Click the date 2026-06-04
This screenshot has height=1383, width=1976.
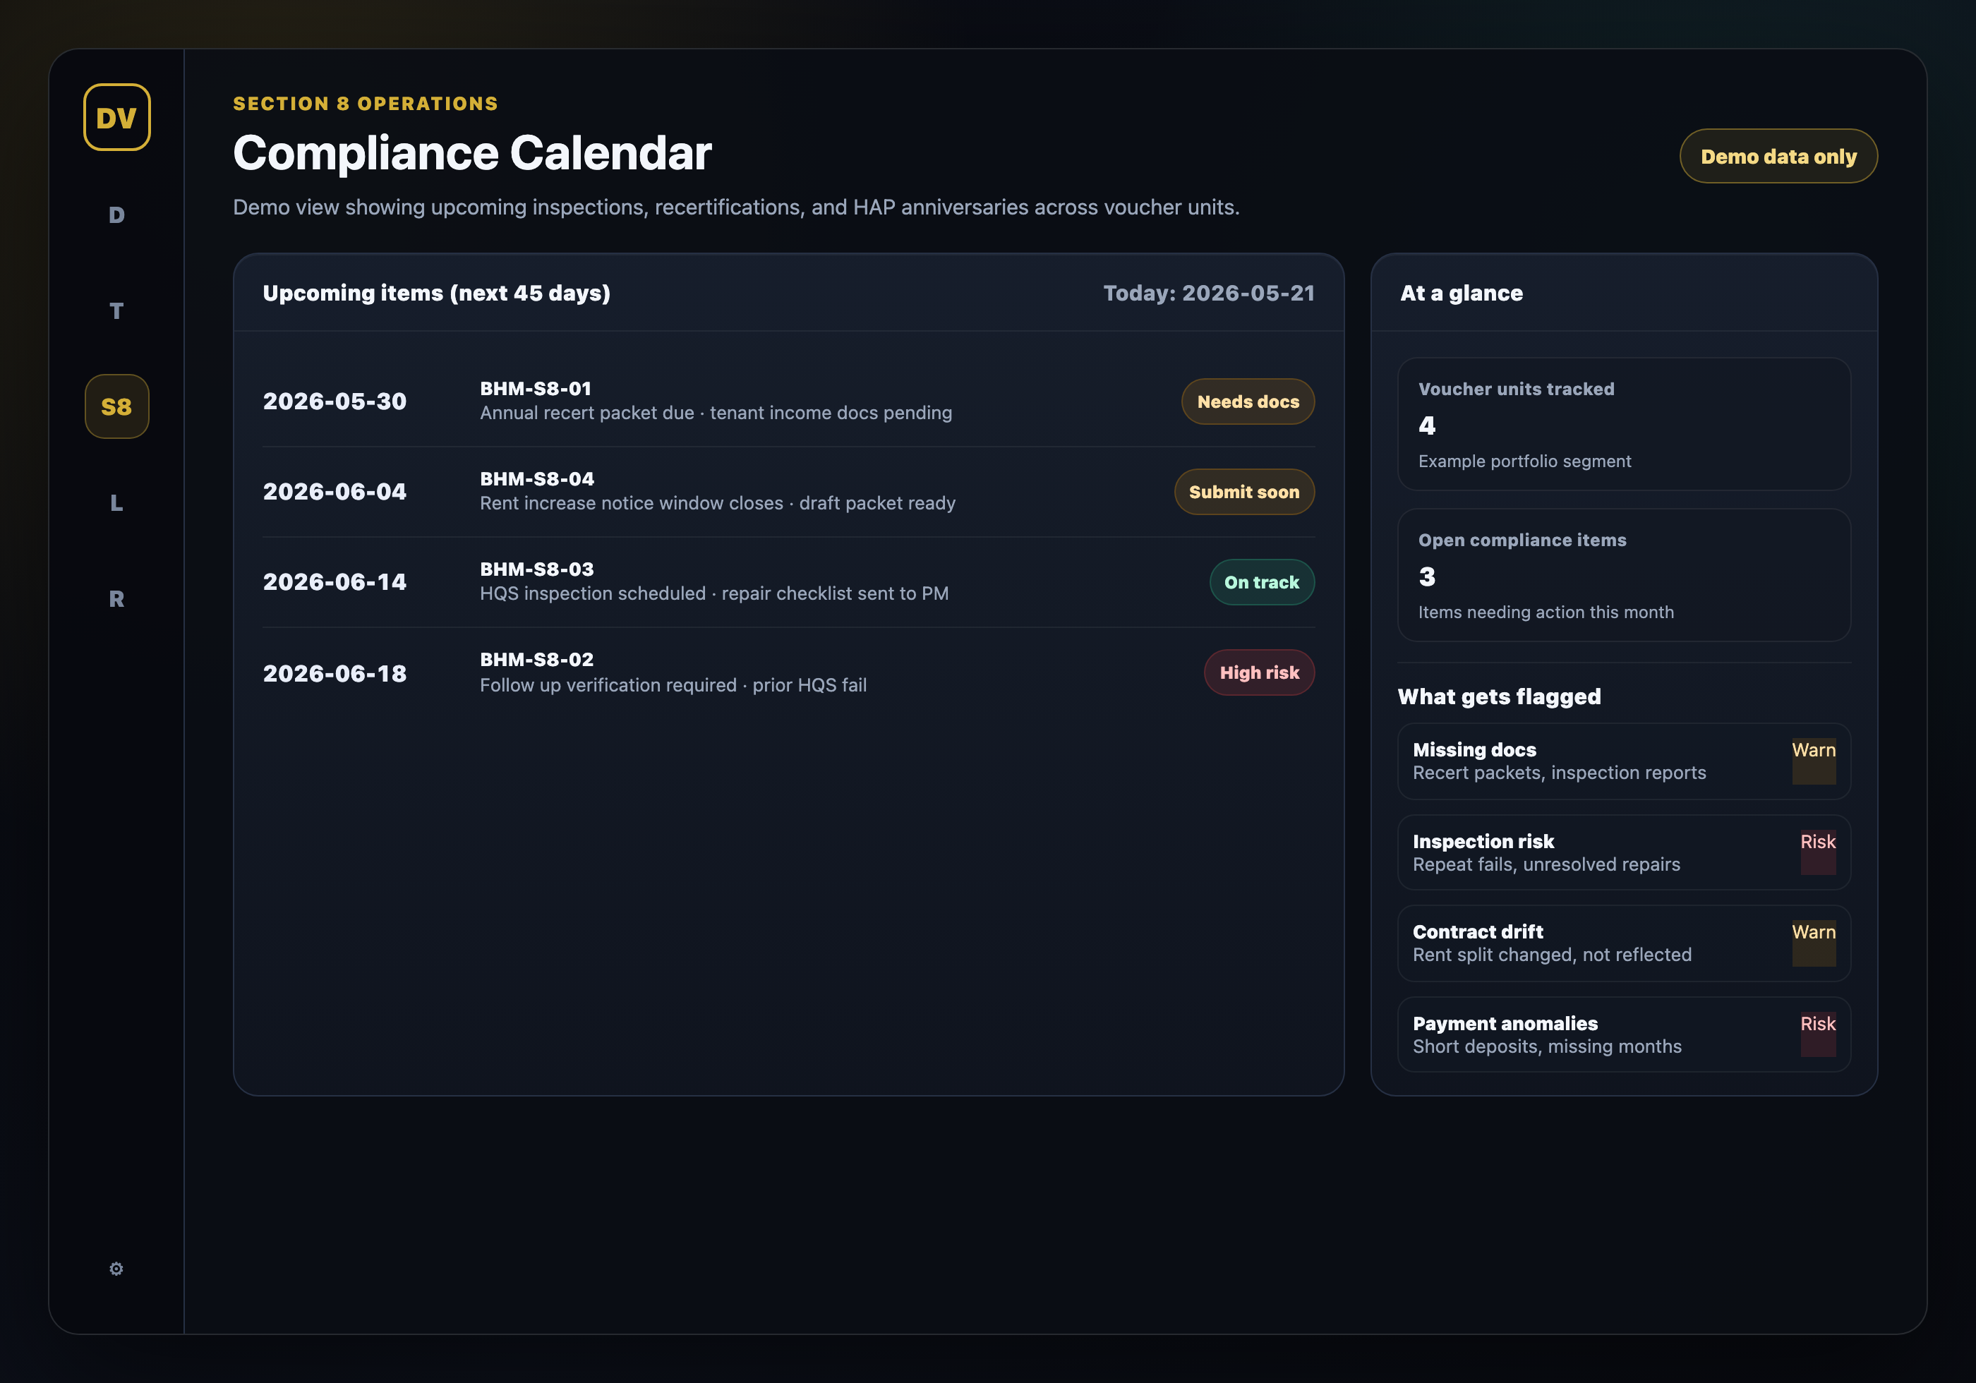click(335, 491)
